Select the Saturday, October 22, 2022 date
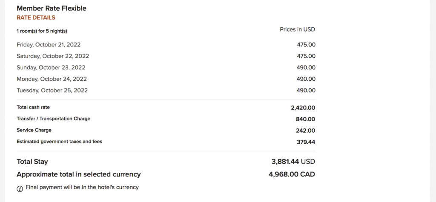 click(53, 56)
